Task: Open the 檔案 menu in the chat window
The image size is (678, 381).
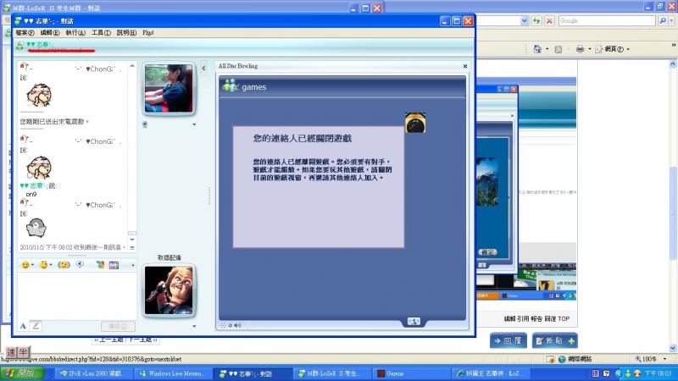Action: (x=25, y=33)
